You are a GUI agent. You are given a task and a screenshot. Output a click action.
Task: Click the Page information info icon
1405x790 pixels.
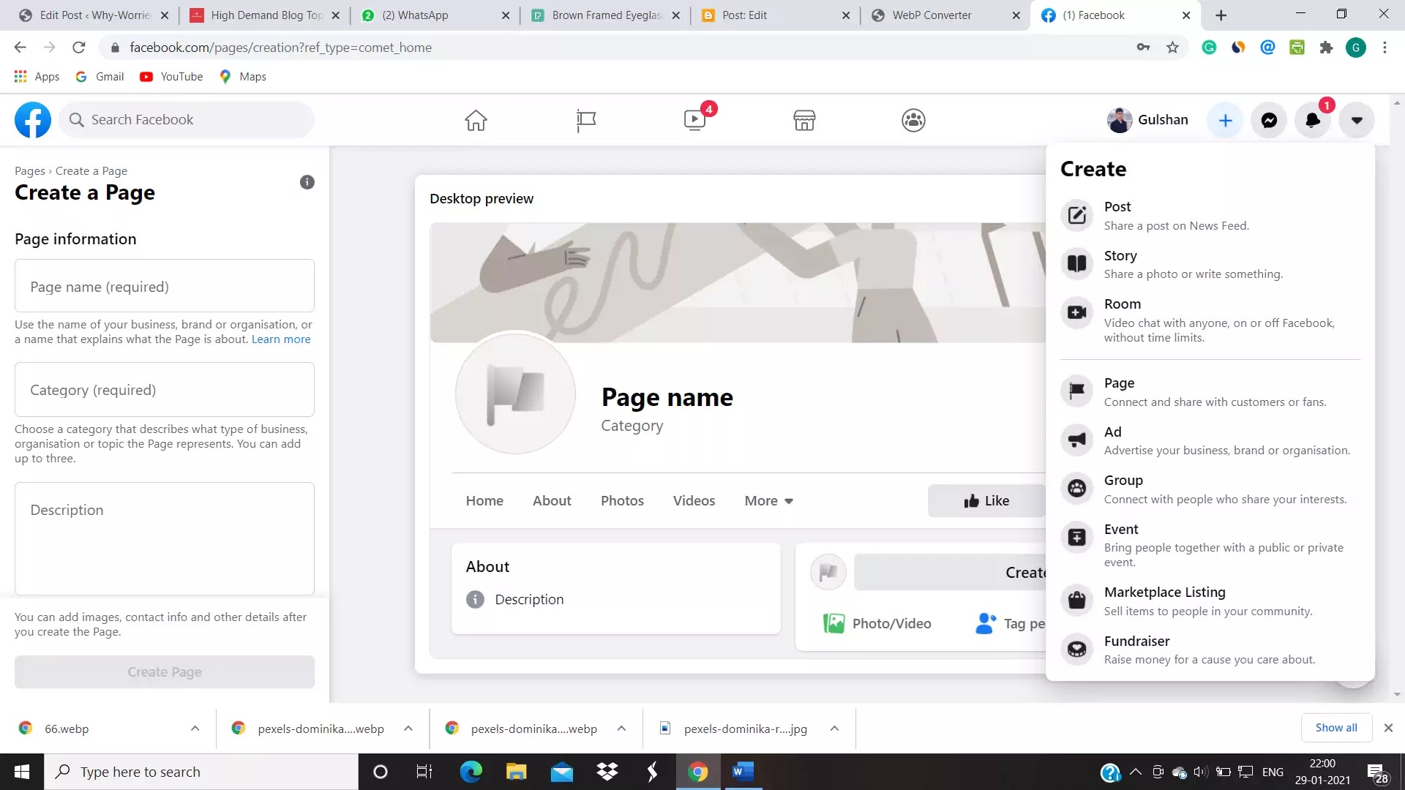pos(307,182)
